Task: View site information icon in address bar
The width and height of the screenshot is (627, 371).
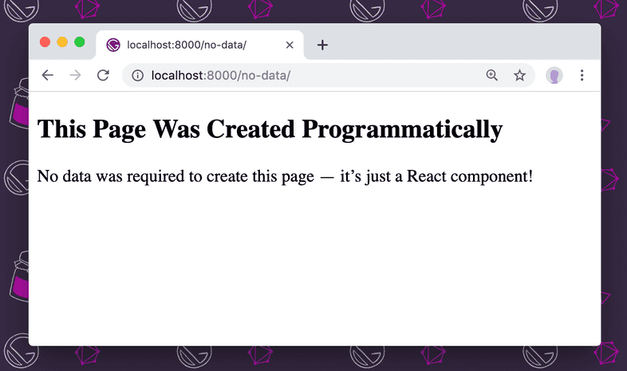Action: pyautogui.click(x=137, y=75)
